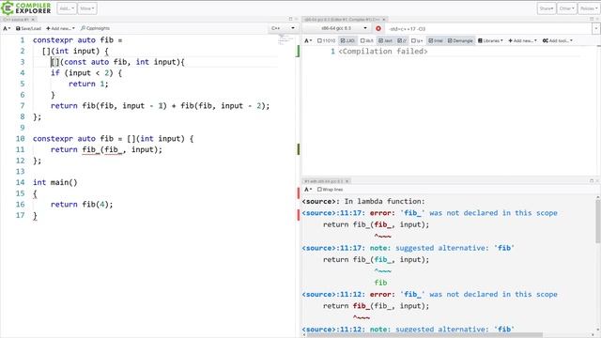Toggle the .text directives filter
Image resolution: width=601 pixels, height=338 pixels.
coord(386,40)
